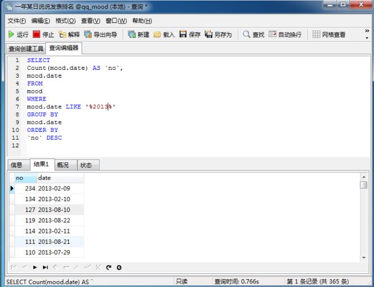
Task: Select the cell 2013-02-09
Action: (x=60, y=188)
